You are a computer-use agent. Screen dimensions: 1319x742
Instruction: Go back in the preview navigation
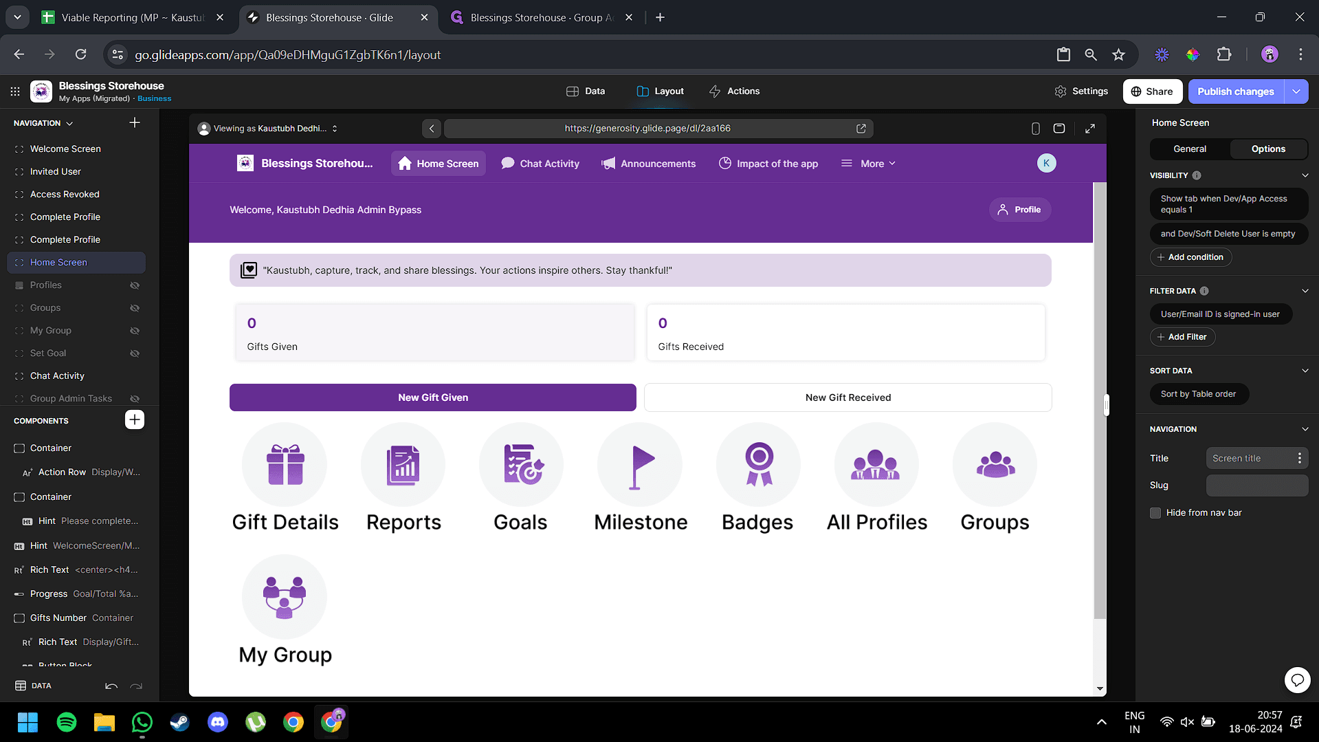click(432, 129)
